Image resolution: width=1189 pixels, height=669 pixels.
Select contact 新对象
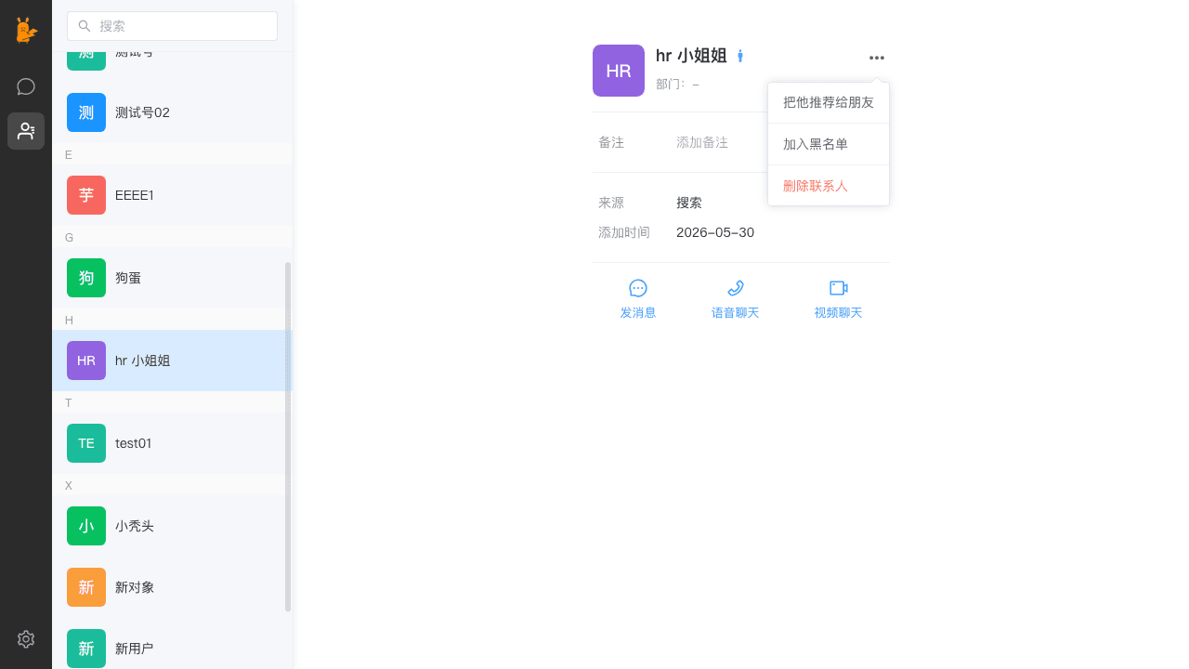coord(172,587)
